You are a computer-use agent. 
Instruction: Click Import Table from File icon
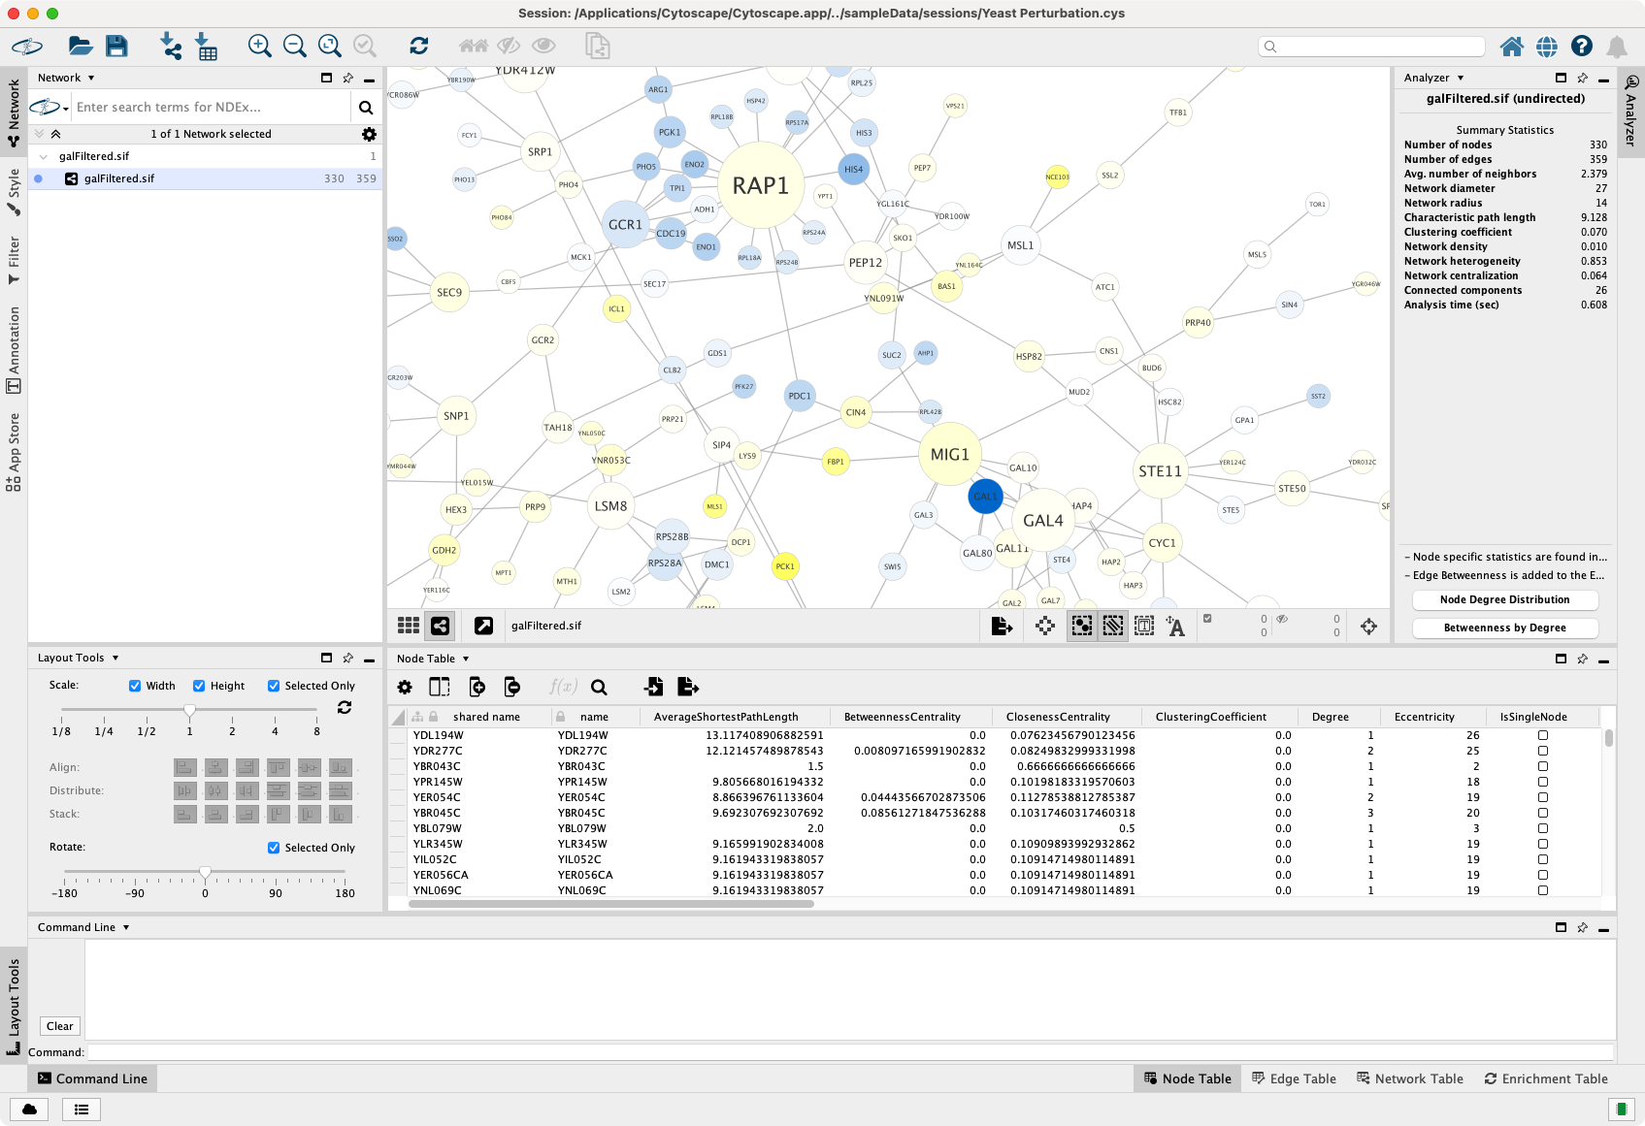click(207, 46)
